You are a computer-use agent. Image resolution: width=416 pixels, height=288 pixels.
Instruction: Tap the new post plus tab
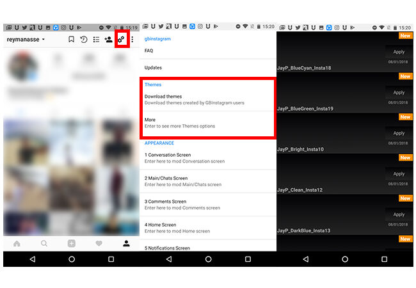(x=72, y=243)
